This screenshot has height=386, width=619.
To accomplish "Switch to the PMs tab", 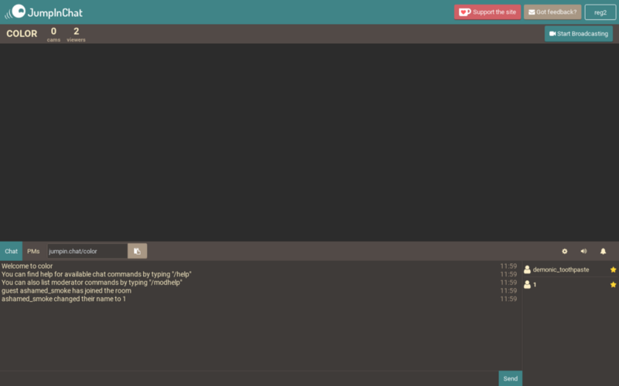I will click(33, 252).
